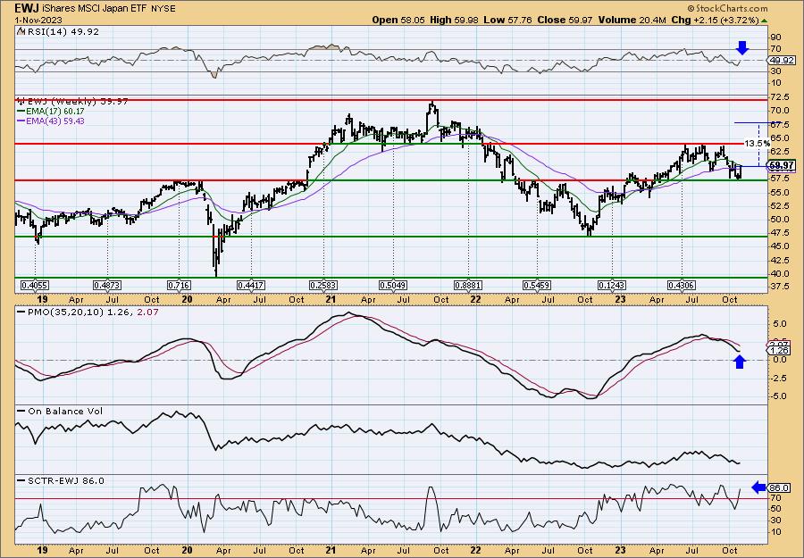The width and height of the screenshot is (804, 558).
Task: Click the Chg +2.15 (+3.72%) value
Action: pyautogui.click(x=715, y=20)
